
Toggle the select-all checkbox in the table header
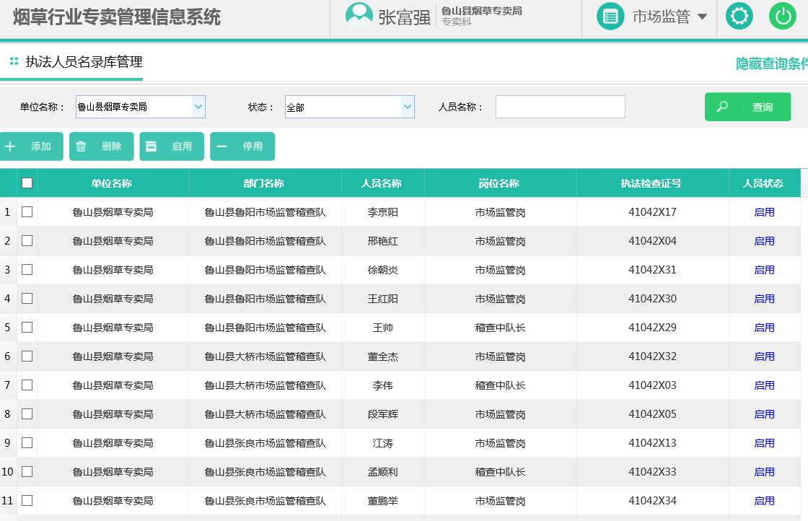(x=27, y=183)
